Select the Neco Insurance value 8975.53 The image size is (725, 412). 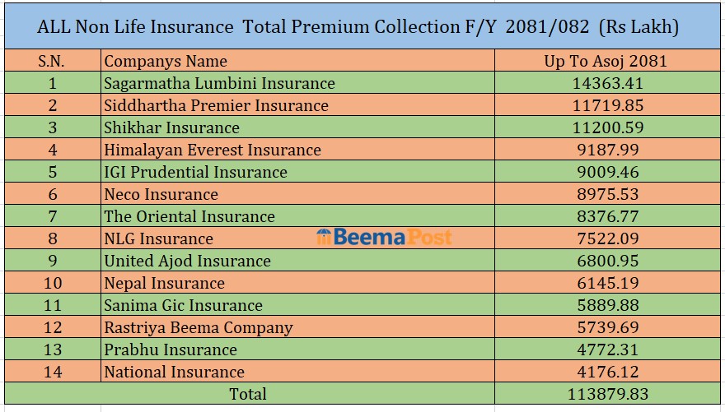tap(607, 194)
